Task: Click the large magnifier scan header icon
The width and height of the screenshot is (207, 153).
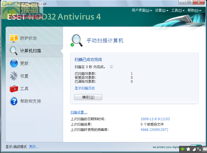Action: 76,40
